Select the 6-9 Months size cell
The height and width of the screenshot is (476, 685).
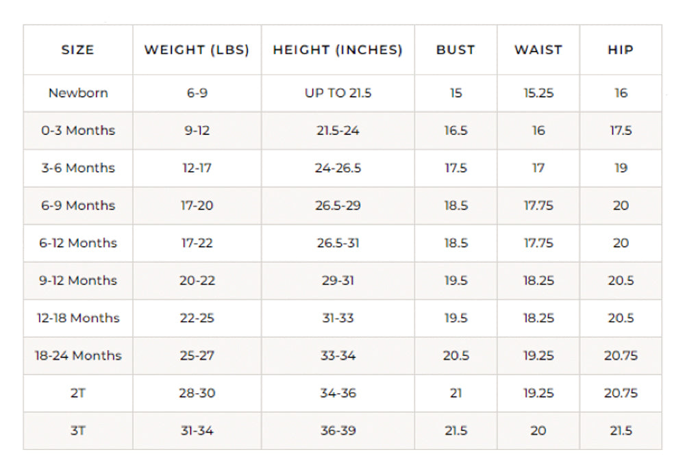(x=78, y=205)
